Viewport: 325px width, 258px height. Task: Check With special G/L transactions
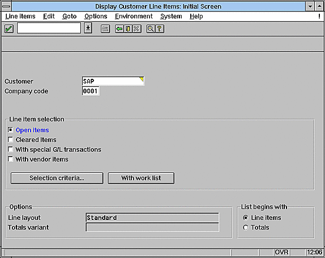click(10, 149)
